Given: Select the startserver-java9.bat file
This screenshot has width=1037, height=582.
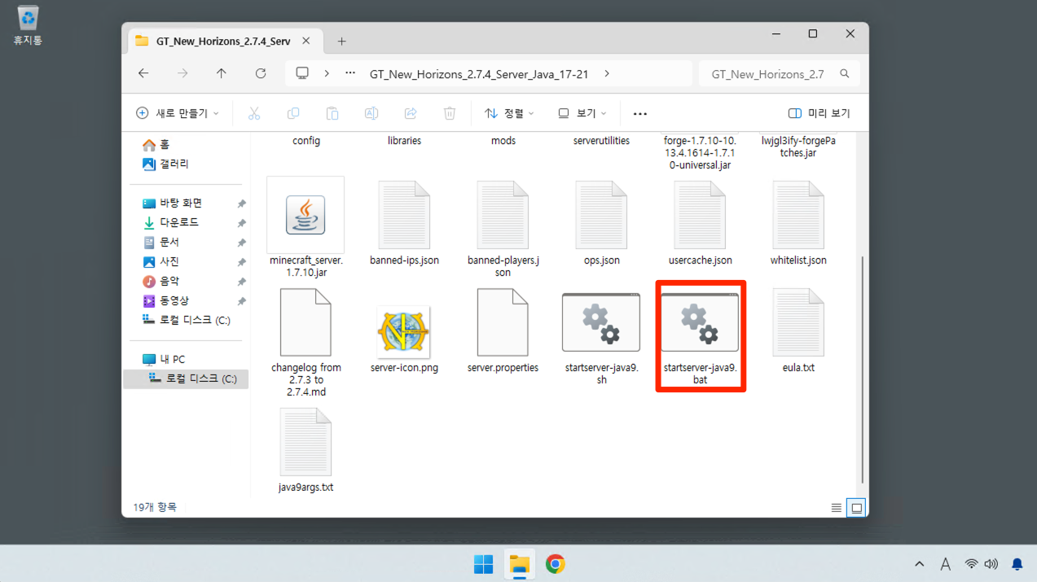Looking at the screenshot, I should click(701, 338).
